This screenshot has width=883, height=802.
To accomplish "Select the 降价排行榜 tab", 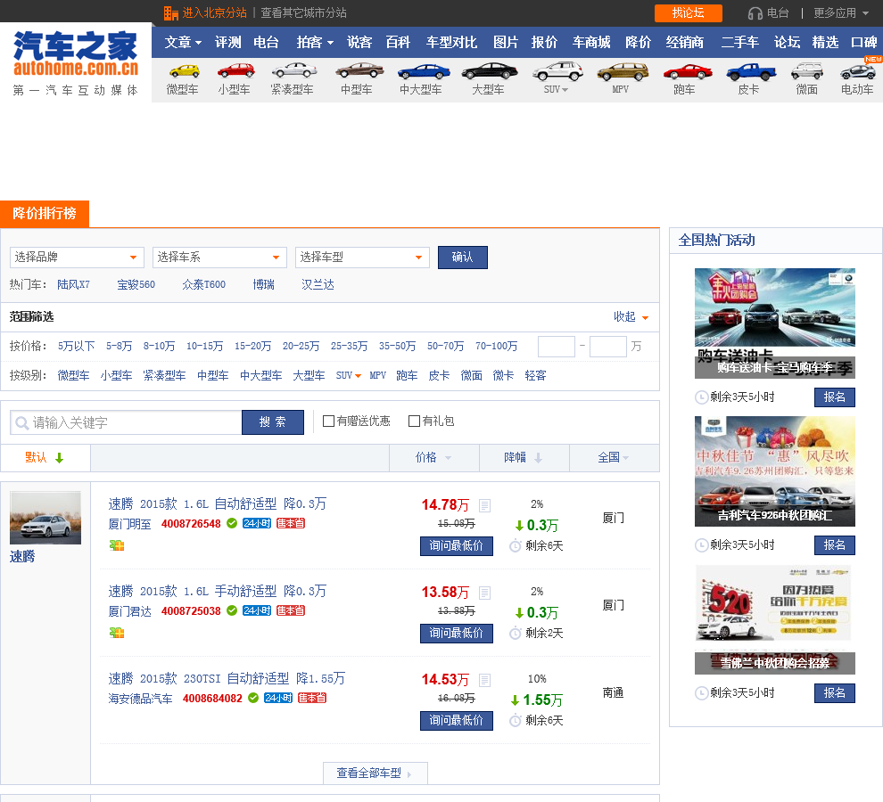I will tap(45, 214).
